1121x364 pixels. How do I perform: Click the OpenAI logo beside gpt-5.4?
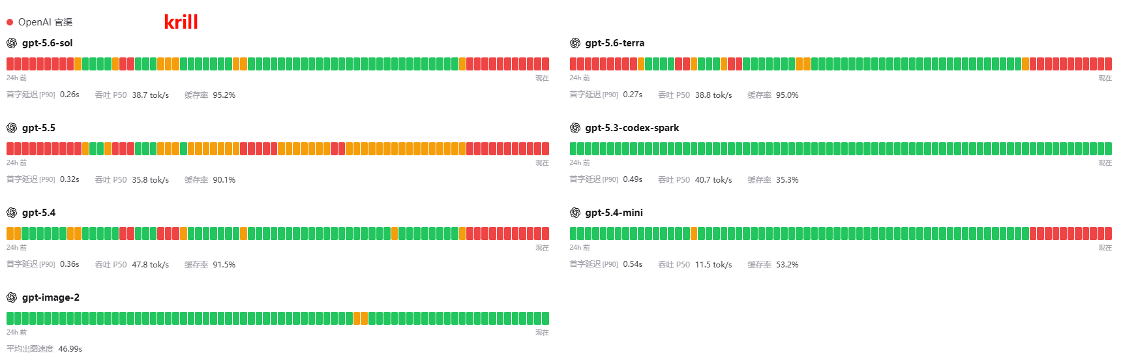12,213
